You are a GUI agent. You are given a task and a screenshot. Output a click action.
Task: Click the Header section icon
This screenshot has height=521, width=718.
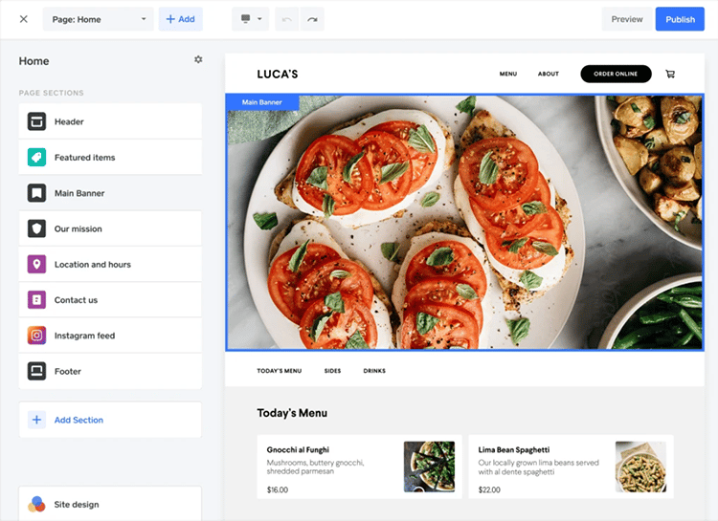click(x=36, y=121)
